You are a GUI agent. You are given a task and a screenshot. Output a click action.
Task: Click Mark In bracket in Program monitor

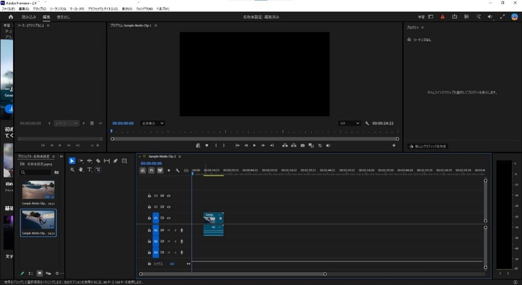pos(216,145)
